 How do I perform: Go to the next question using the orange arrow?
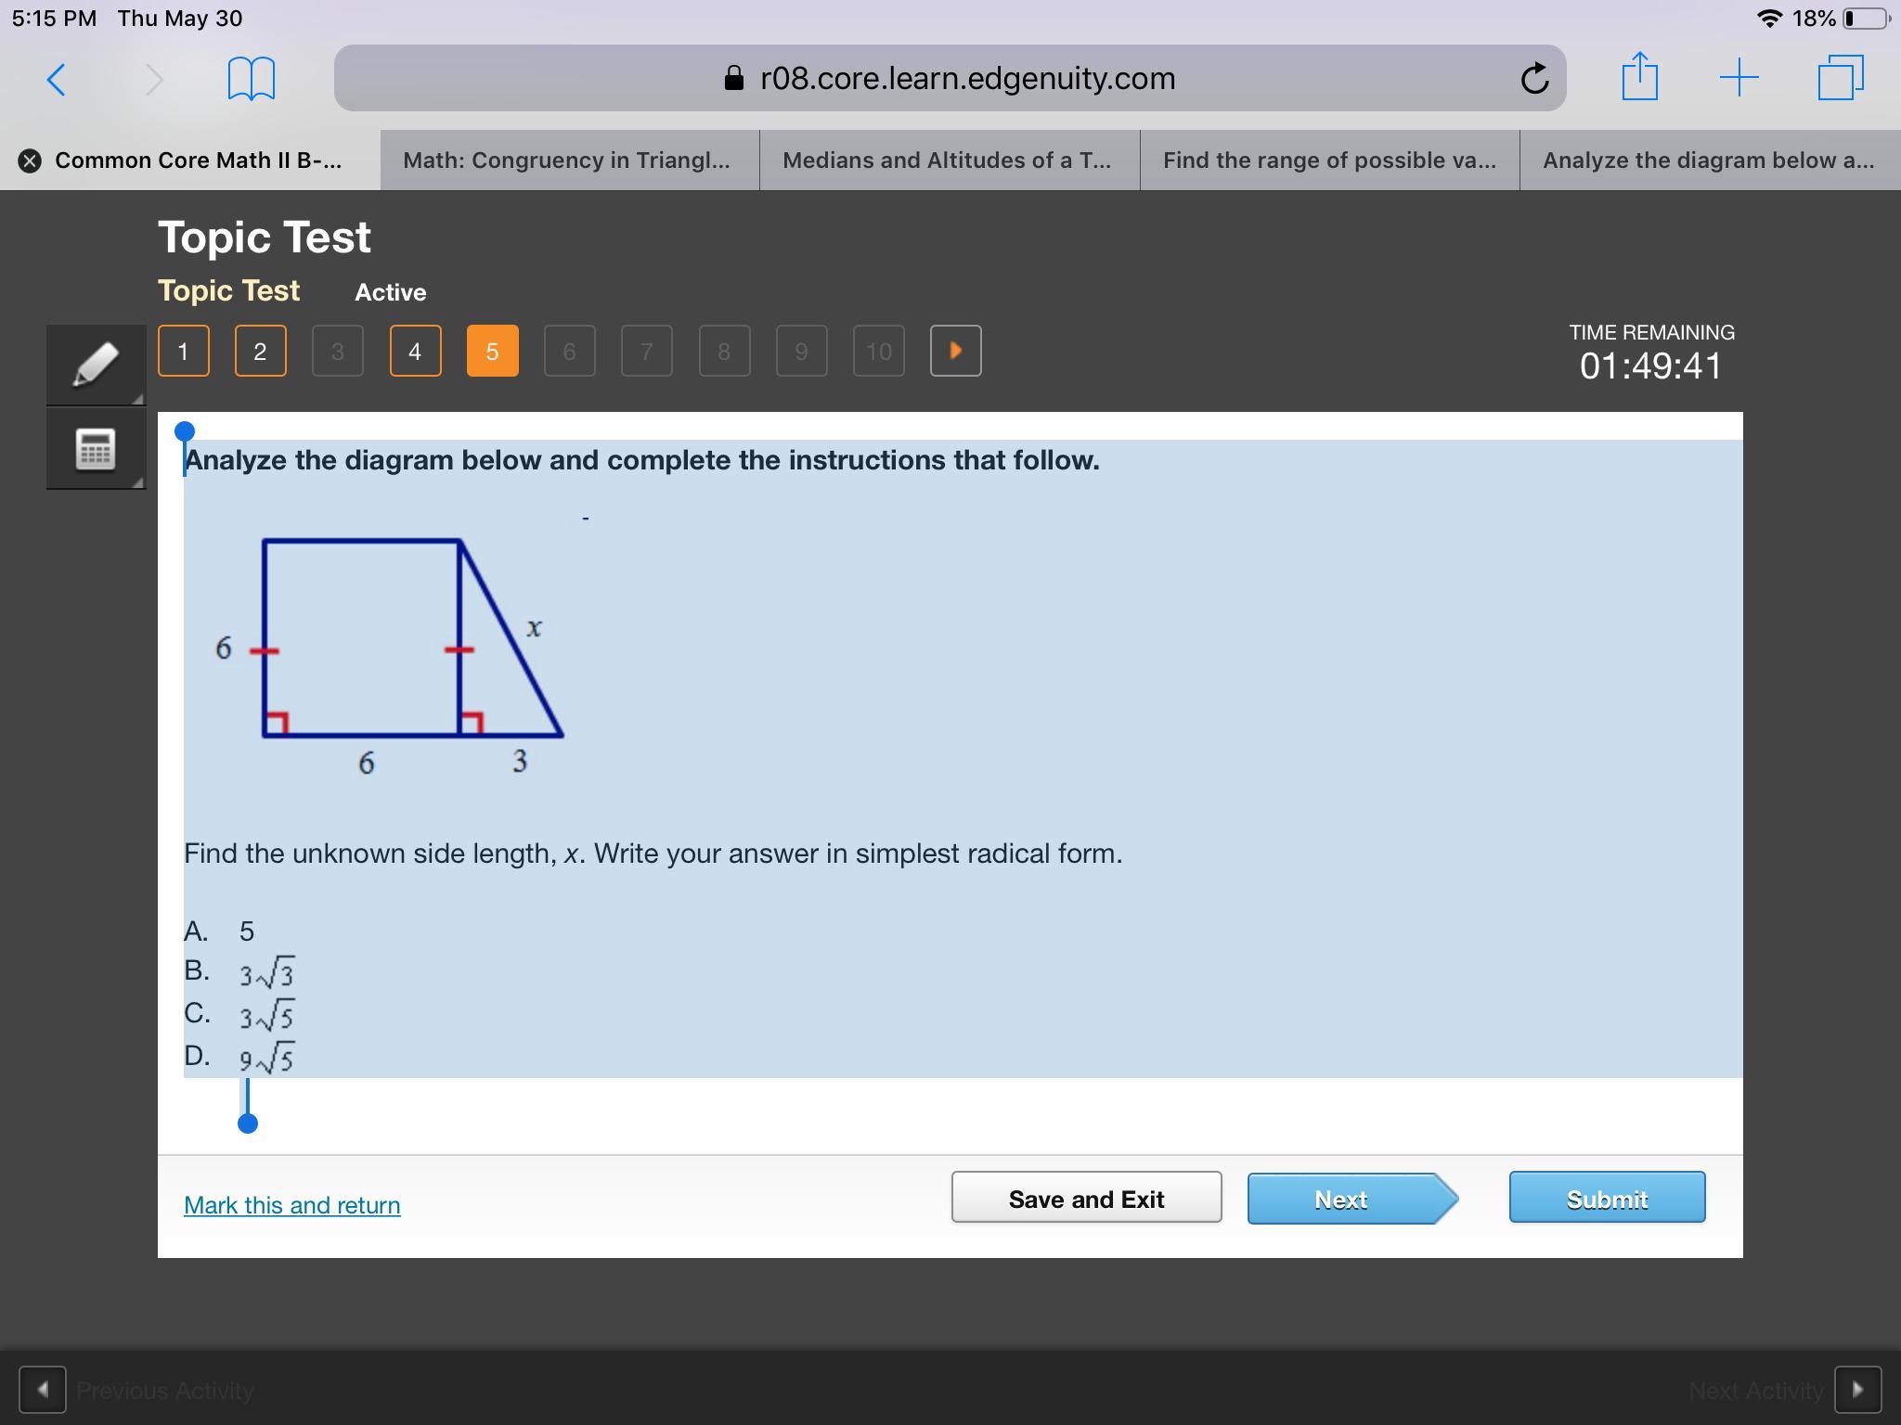click(x=955, y=351)
